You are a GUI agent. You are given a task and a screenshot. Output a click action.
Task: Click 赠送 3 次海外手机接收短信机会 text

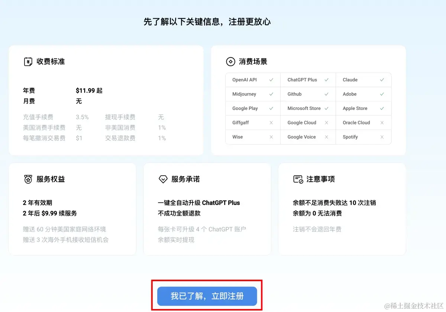[66, 240]
